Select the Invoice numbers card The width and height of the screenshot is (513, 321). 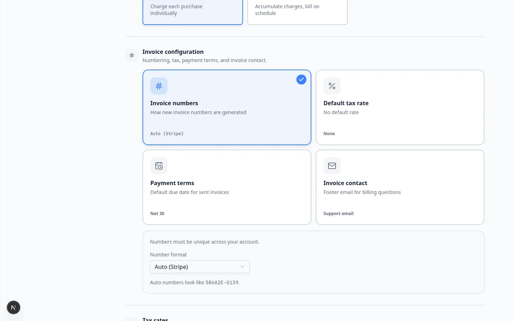(227, 107)
